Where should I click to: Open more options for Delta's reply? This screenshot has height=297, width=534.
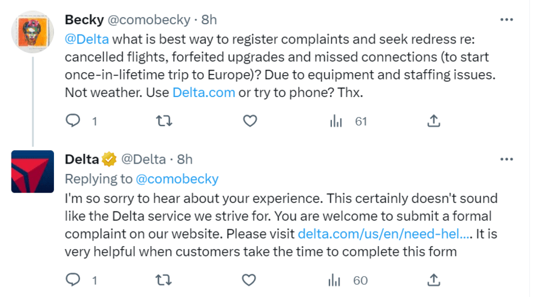pyautogui.click(x=506, y=159)
